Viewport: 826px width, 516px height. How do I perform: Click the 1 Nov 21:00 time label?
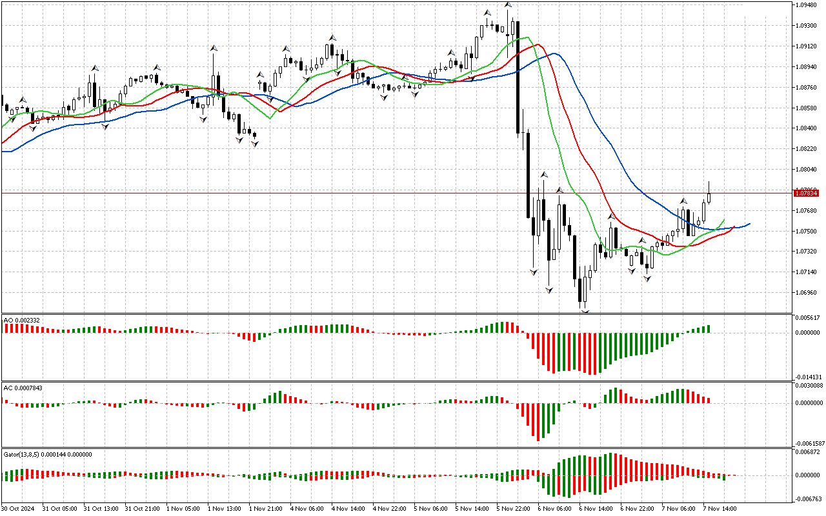265,509
